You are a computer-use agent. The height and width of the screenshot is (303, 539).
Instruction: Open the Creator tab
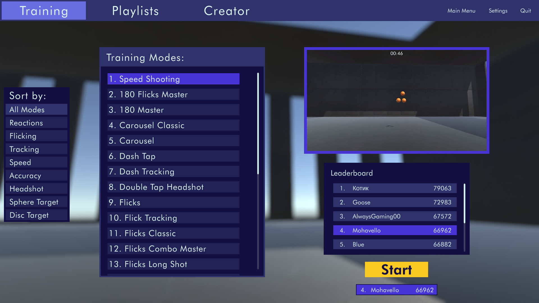(227, 11)
